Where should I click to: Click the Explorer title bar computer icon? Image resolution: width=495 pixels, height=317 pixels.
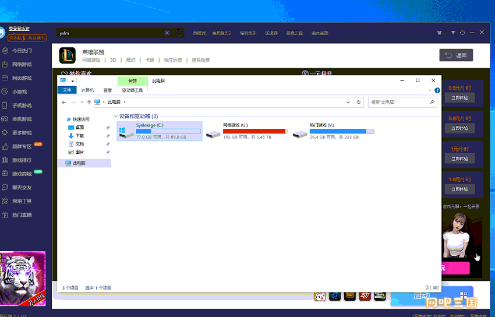pos(63,80)
